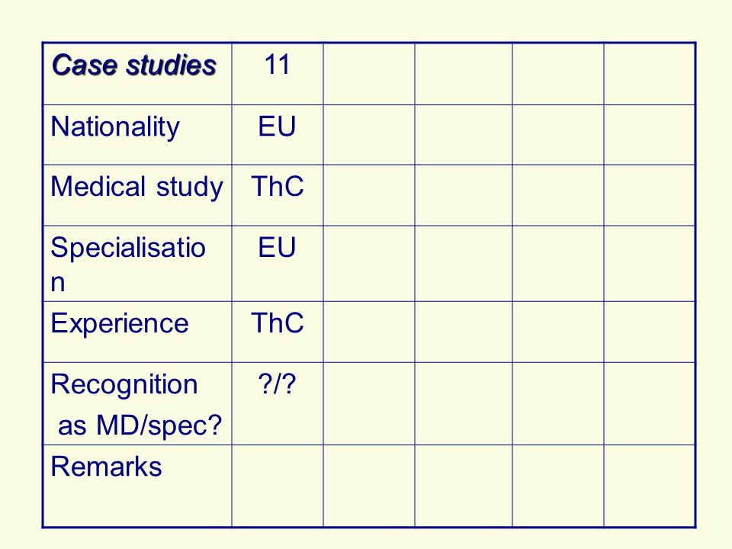Click the empty cell right of ?/?
This screenshot has height=549, width=732.
click(x=369, y=404)
